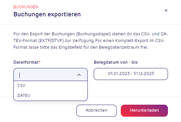Close the export dialog with the X icon
This screenshot has height=122, width=181.
point(166,10)
